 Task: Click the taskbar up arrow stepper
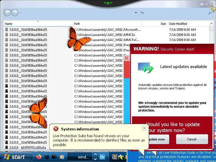tap(95, 154)
